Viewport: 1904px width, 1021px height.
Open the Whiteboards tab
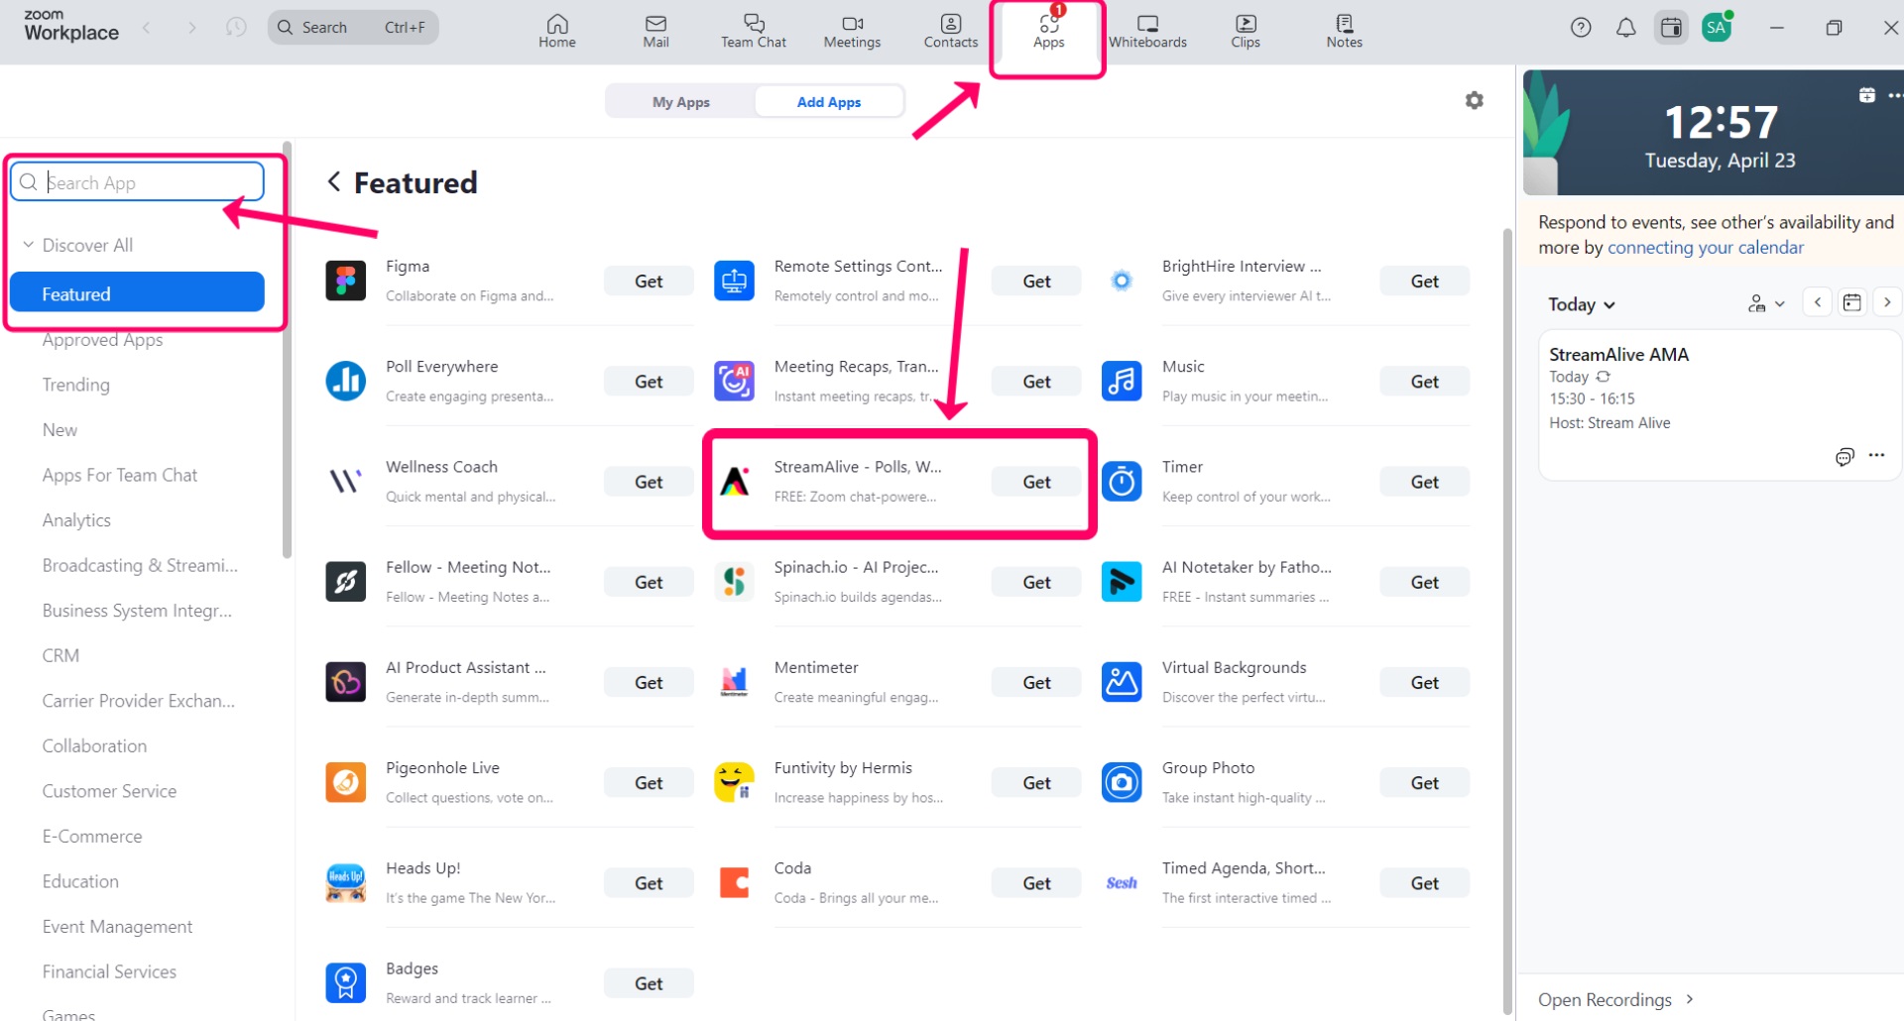pos(1147,31)
